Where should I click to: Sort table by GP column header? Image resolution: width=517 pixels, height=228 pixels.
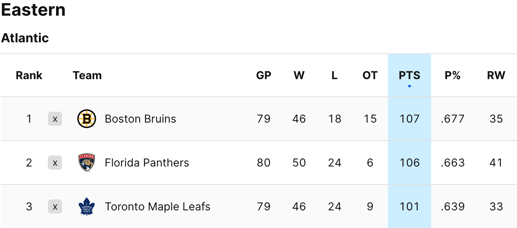[x=264, y=75]
